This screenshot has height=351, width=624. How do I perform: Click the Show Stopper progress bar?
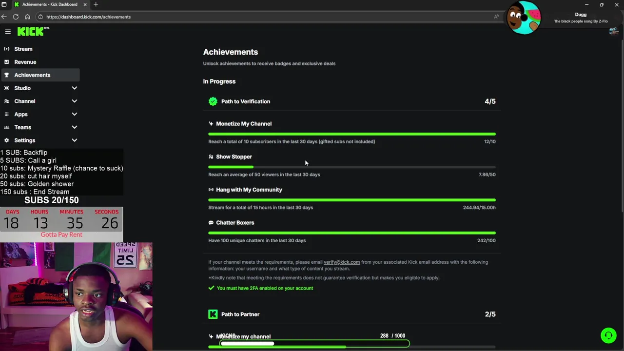(352, 167)
